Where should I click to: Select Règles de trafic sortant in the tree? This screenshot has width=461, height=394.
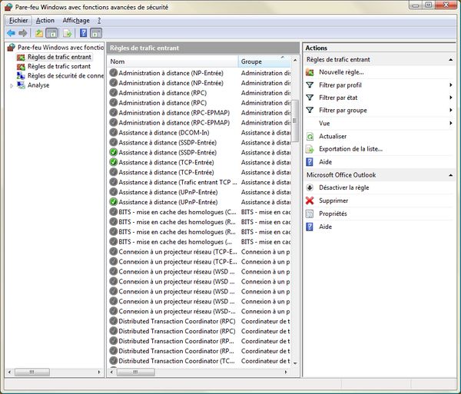[x=58, y=66]
